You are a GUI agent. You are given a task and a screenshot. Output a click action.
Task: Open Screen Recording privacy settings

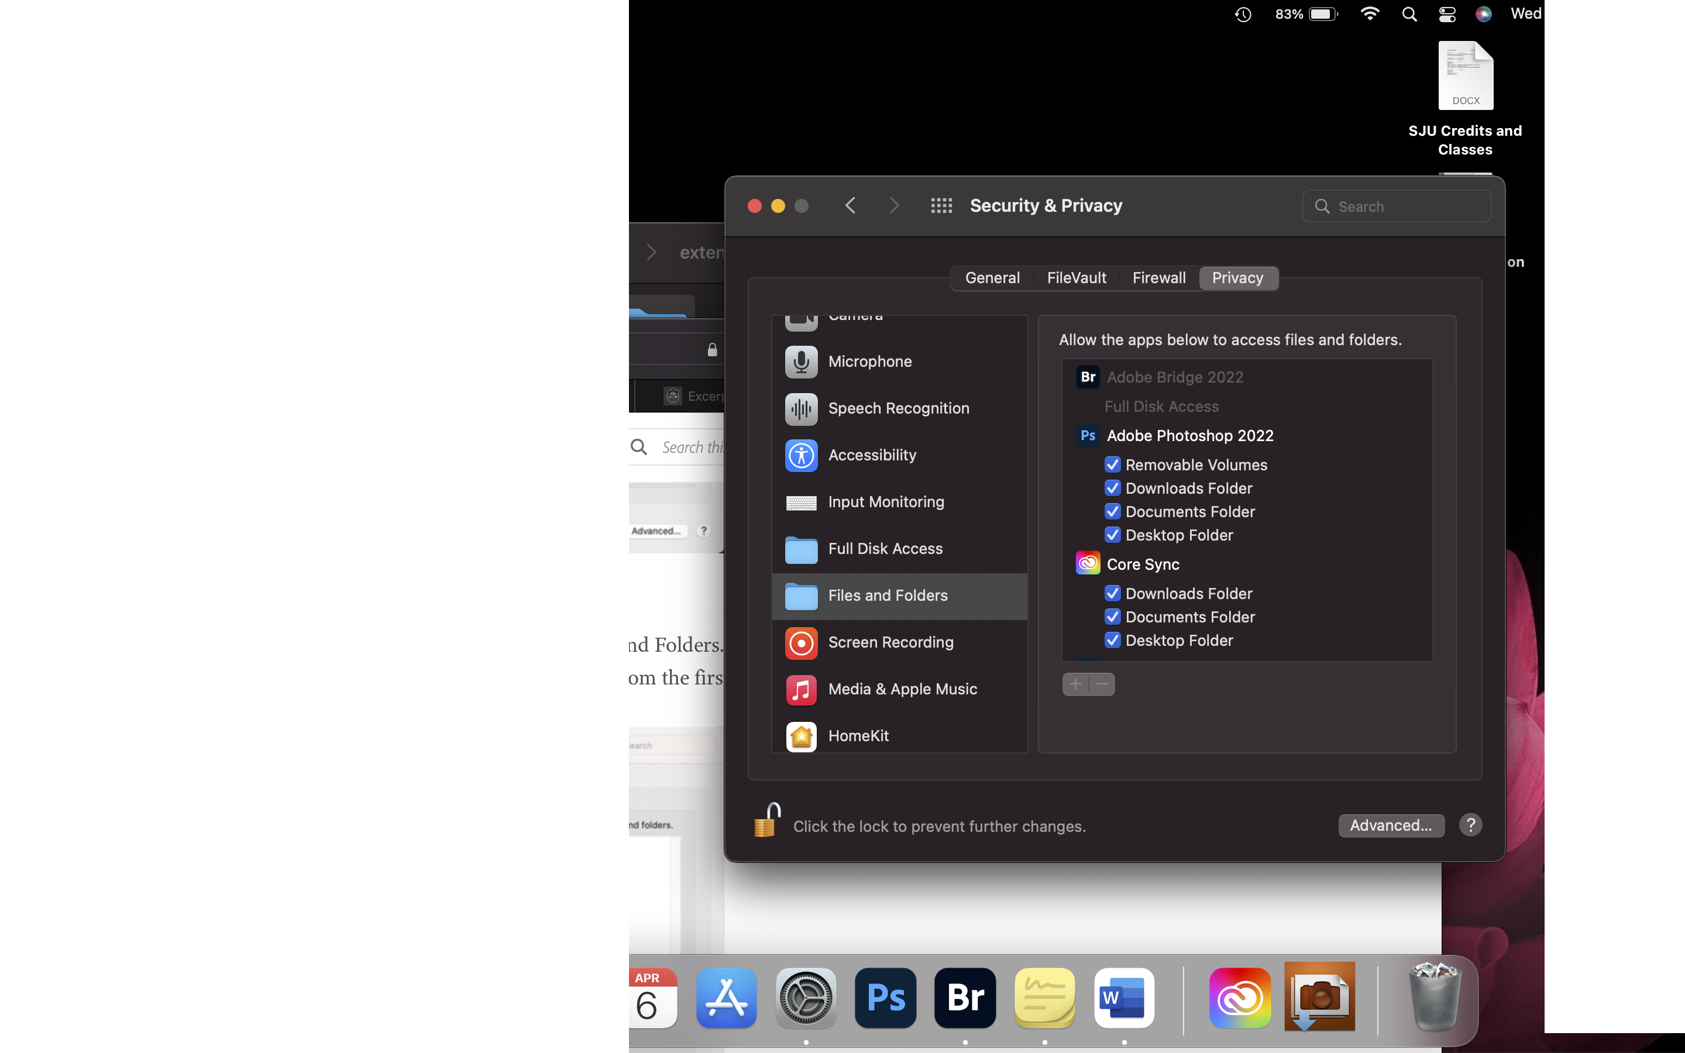coord(890,642)
